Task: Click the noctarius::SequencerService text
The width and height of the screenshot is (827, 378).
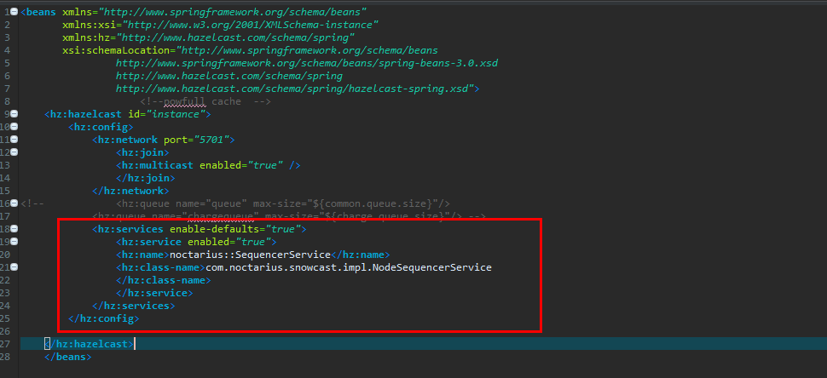Action: [x=250, y=255]
